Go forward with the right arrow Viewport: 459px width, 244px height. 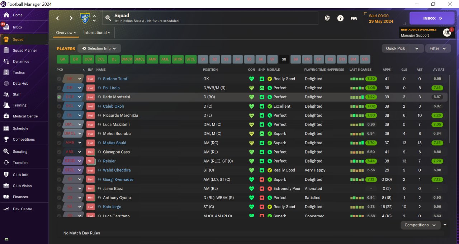(71, 18)
